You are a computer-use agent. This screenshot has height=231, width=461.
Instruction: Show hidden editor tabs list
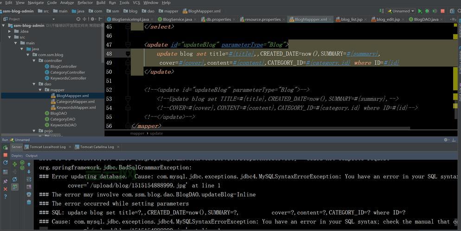point(453,19)
